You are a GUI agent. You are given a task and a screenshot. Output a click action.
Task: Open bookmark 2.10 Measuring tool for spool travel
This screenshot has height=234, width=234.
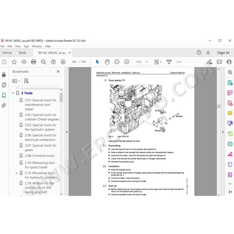click(40, 165)
